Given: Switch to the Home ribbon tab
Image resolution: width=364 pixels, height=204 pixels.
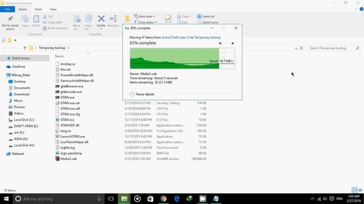Looking at the screenshot, I should click(x=23, y=9).
